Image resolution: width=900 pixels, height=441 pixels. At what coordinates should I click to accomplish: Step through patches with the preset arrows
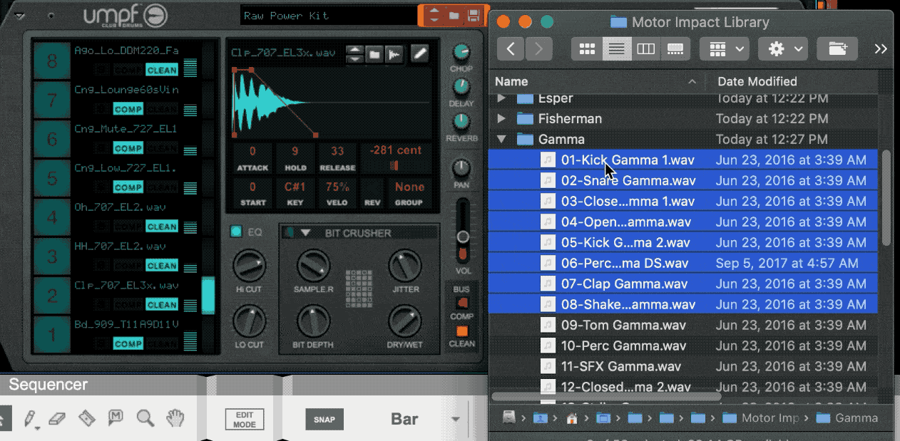(x=434, y=15)
